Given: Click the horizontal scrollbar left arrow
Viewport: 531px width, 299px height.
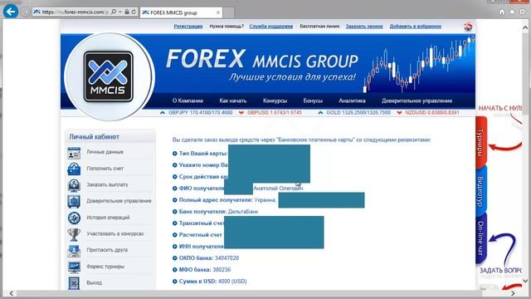Looking at the screenshot, I should click(11, 293).
